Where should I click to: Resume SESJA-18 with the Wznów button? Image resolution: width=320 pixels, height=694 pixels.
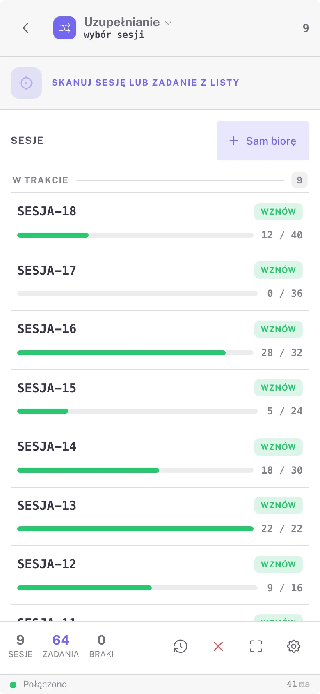pos(279,212)
